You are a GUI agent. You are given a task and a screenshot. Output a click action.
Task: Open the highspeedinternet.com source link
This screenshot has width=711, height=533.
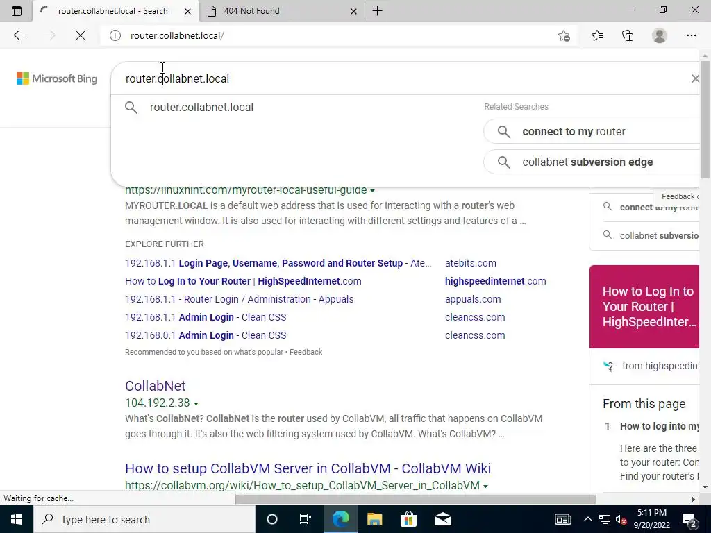point(496,281)
